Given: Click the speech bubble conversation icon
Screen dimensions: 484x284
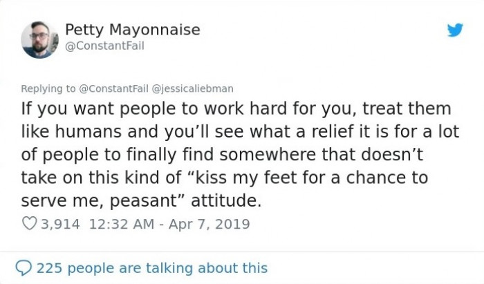Looking at the screenshot, I should click(25, 267).
